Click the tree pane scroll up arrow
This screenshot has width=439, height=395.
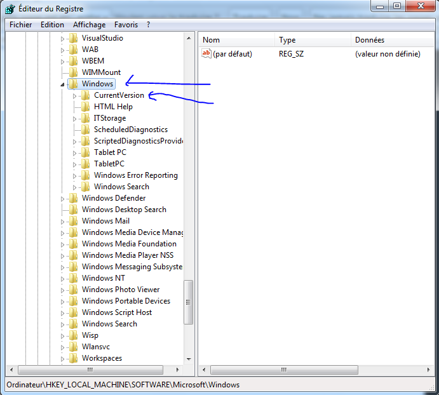pos(189,38)
